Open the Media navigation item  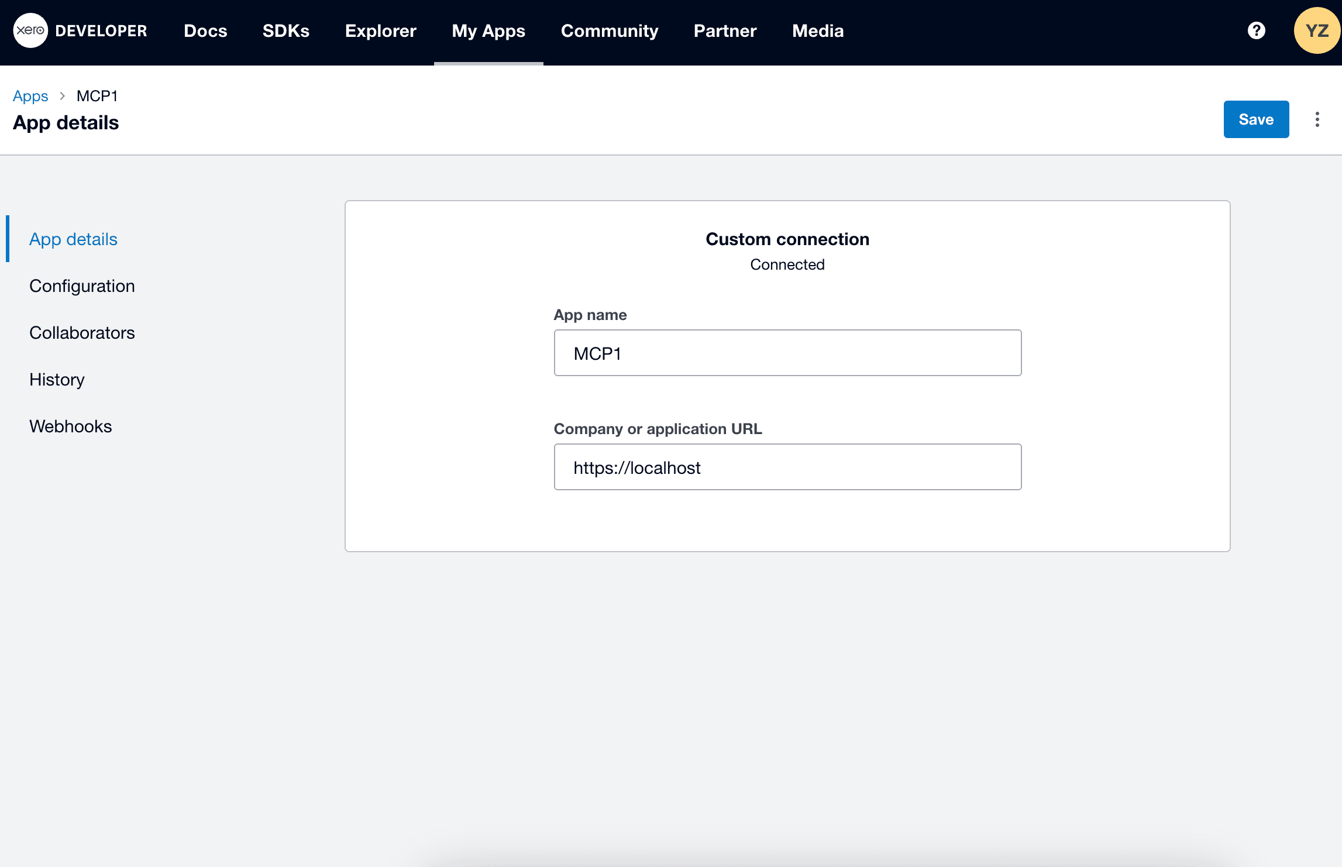817,30
